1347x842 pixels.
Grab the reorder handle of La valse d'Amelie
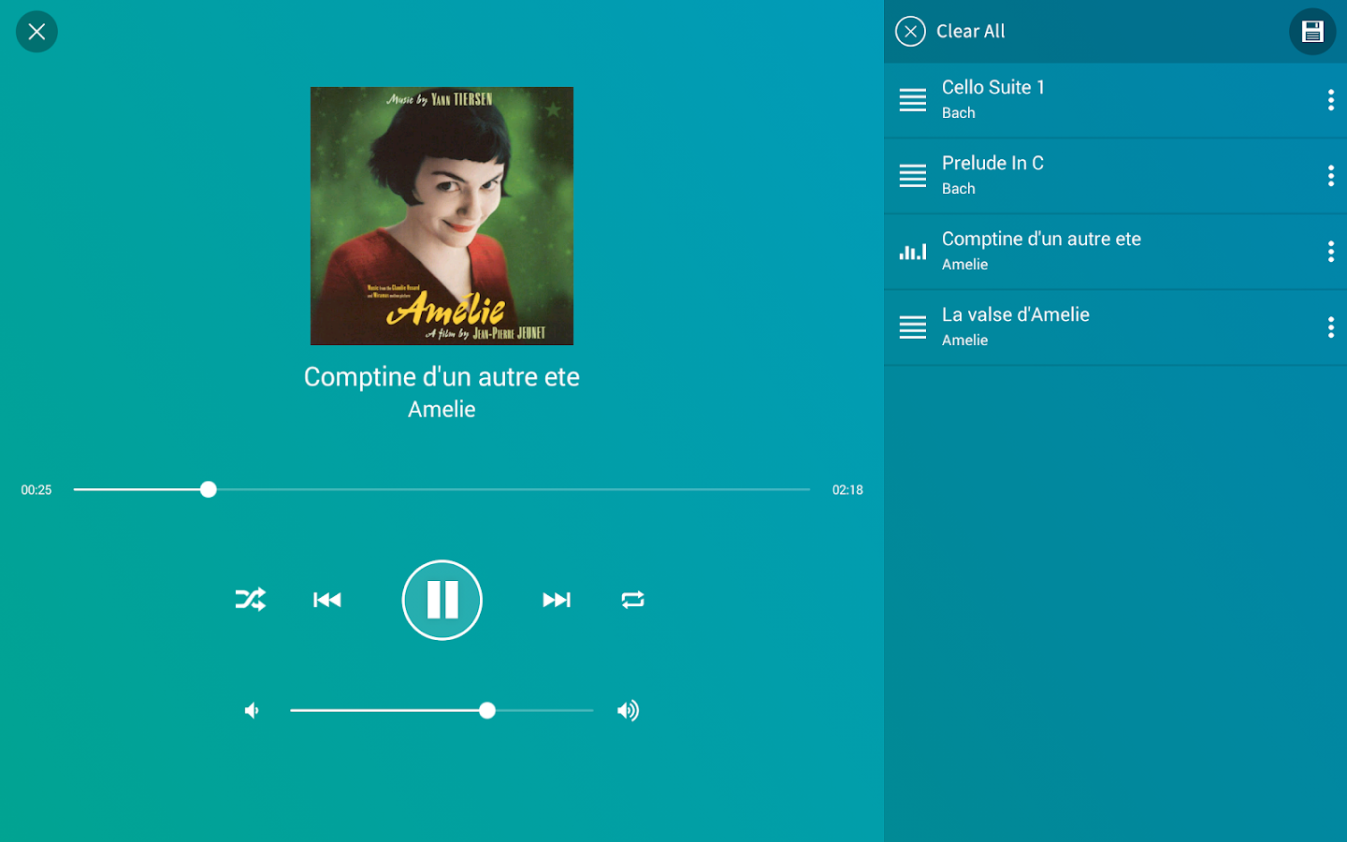(x=913, y=327)
